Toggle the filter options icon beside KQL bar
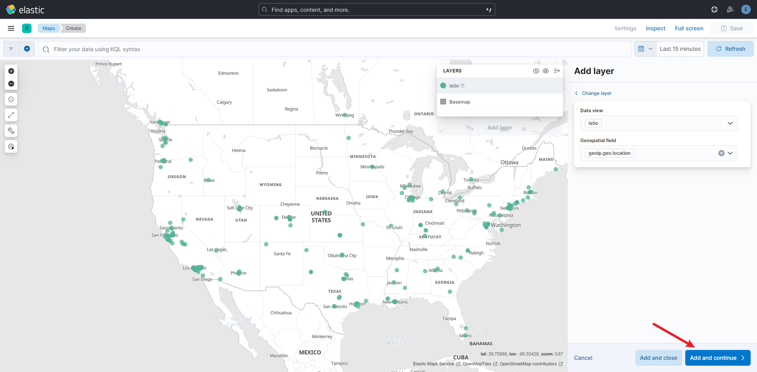The height and width of the screenshot is (372, 757). click(x=11, y=48)
